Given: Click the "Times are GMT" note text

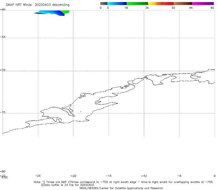Looking at the screenshot, I should [x=57, y=182].
